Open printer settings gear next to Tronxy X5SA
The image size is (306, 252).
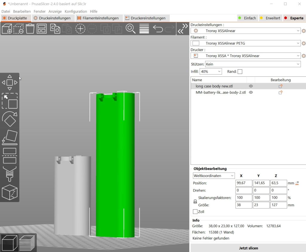click(304, 56)
